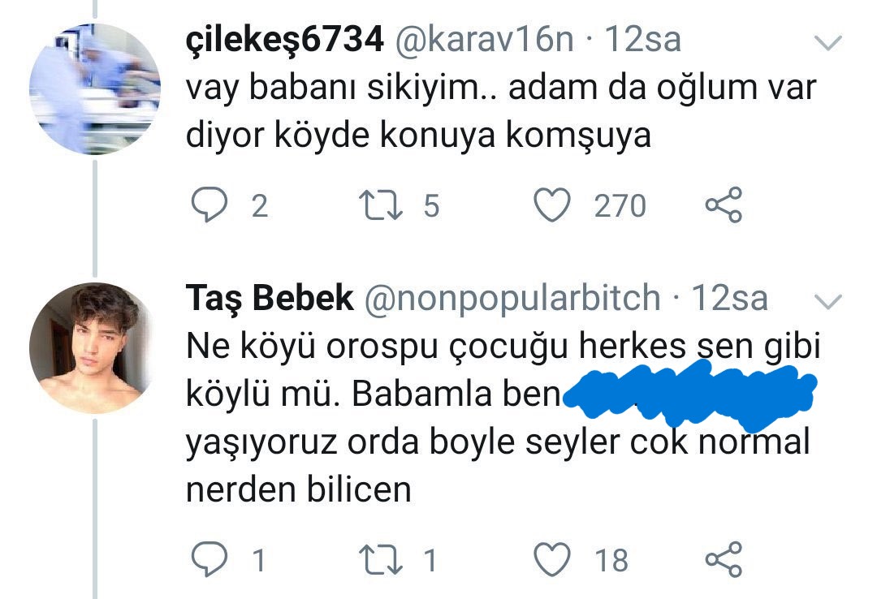Click the @nonpopularbitch handle

point(513,299)
